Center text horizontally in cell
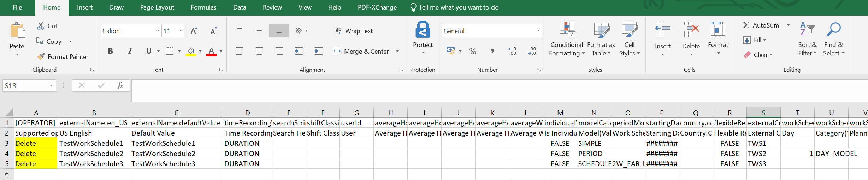 (x=259, y=51)
